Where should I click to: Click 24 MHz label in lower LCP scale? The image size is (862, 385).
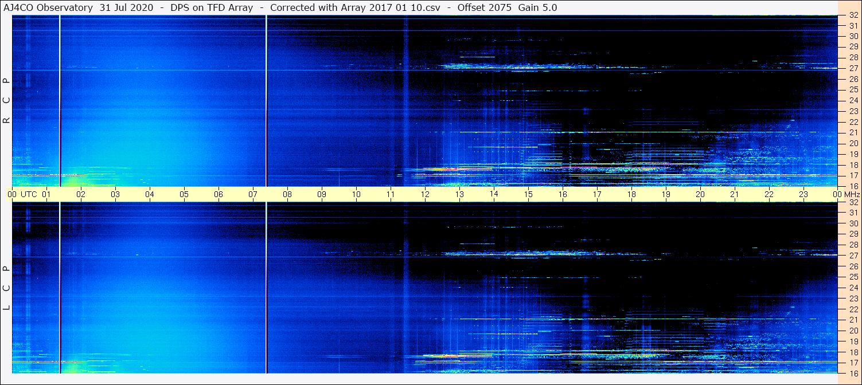[853, 288]
